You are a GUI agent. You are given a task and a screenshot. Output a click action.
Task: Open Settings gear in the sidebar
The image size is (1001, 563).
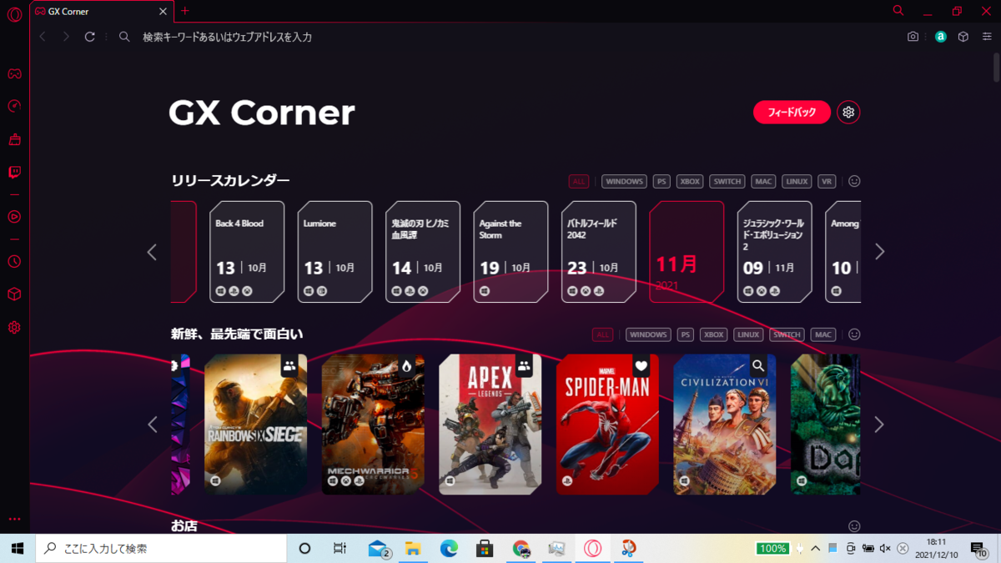click(x=14, y=328)
